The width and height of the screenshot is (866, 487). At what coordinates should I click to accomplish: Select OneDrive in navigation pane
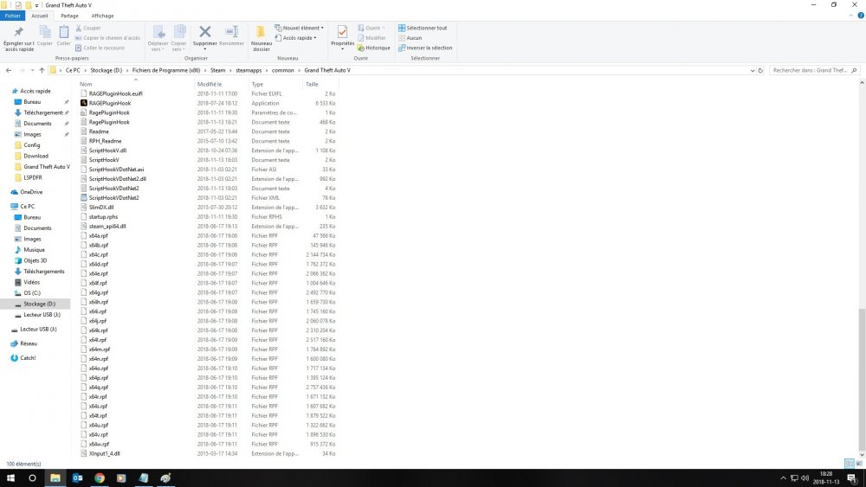click(x=31, y=192)
